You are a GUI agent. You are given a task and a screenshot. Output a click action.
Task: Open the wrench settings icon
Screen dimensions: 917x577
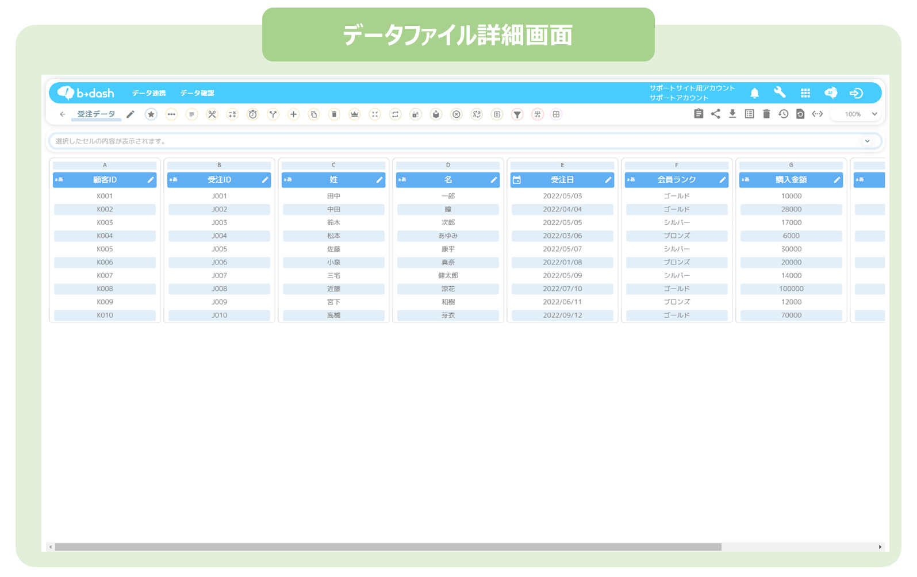pyautogui.click(x=780, y=93)
